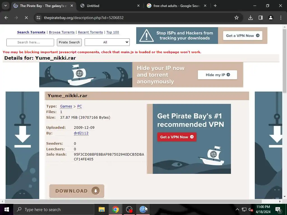Image resolution: width=287 pixels, height=215 pixels.
Task: Click the DOWNLOAD button
Action: point(77,191)
